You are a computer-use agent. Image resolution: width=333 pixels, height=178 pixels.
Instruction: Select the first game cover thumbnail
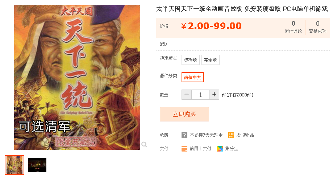[x=14, y=165]
